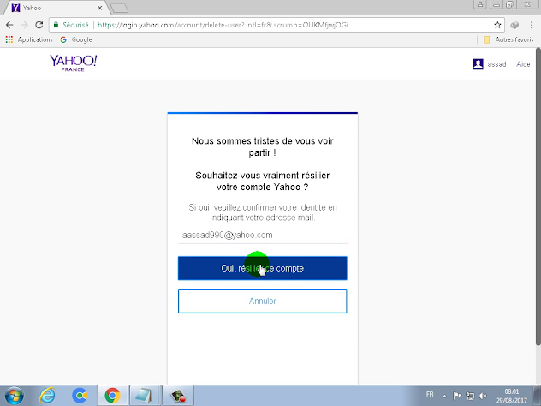Open the Aide help link
Image resolution: width=541 pixels, height=406 pixels.
tap(523, 64)
